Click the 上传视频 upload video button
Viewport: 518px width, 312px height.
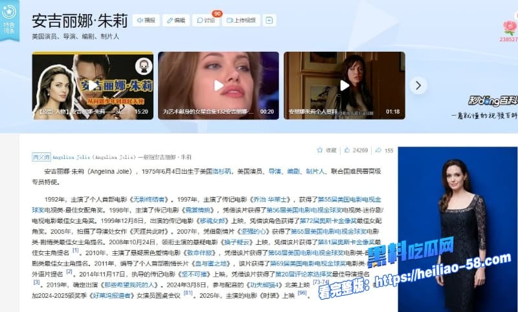(241, 21)
